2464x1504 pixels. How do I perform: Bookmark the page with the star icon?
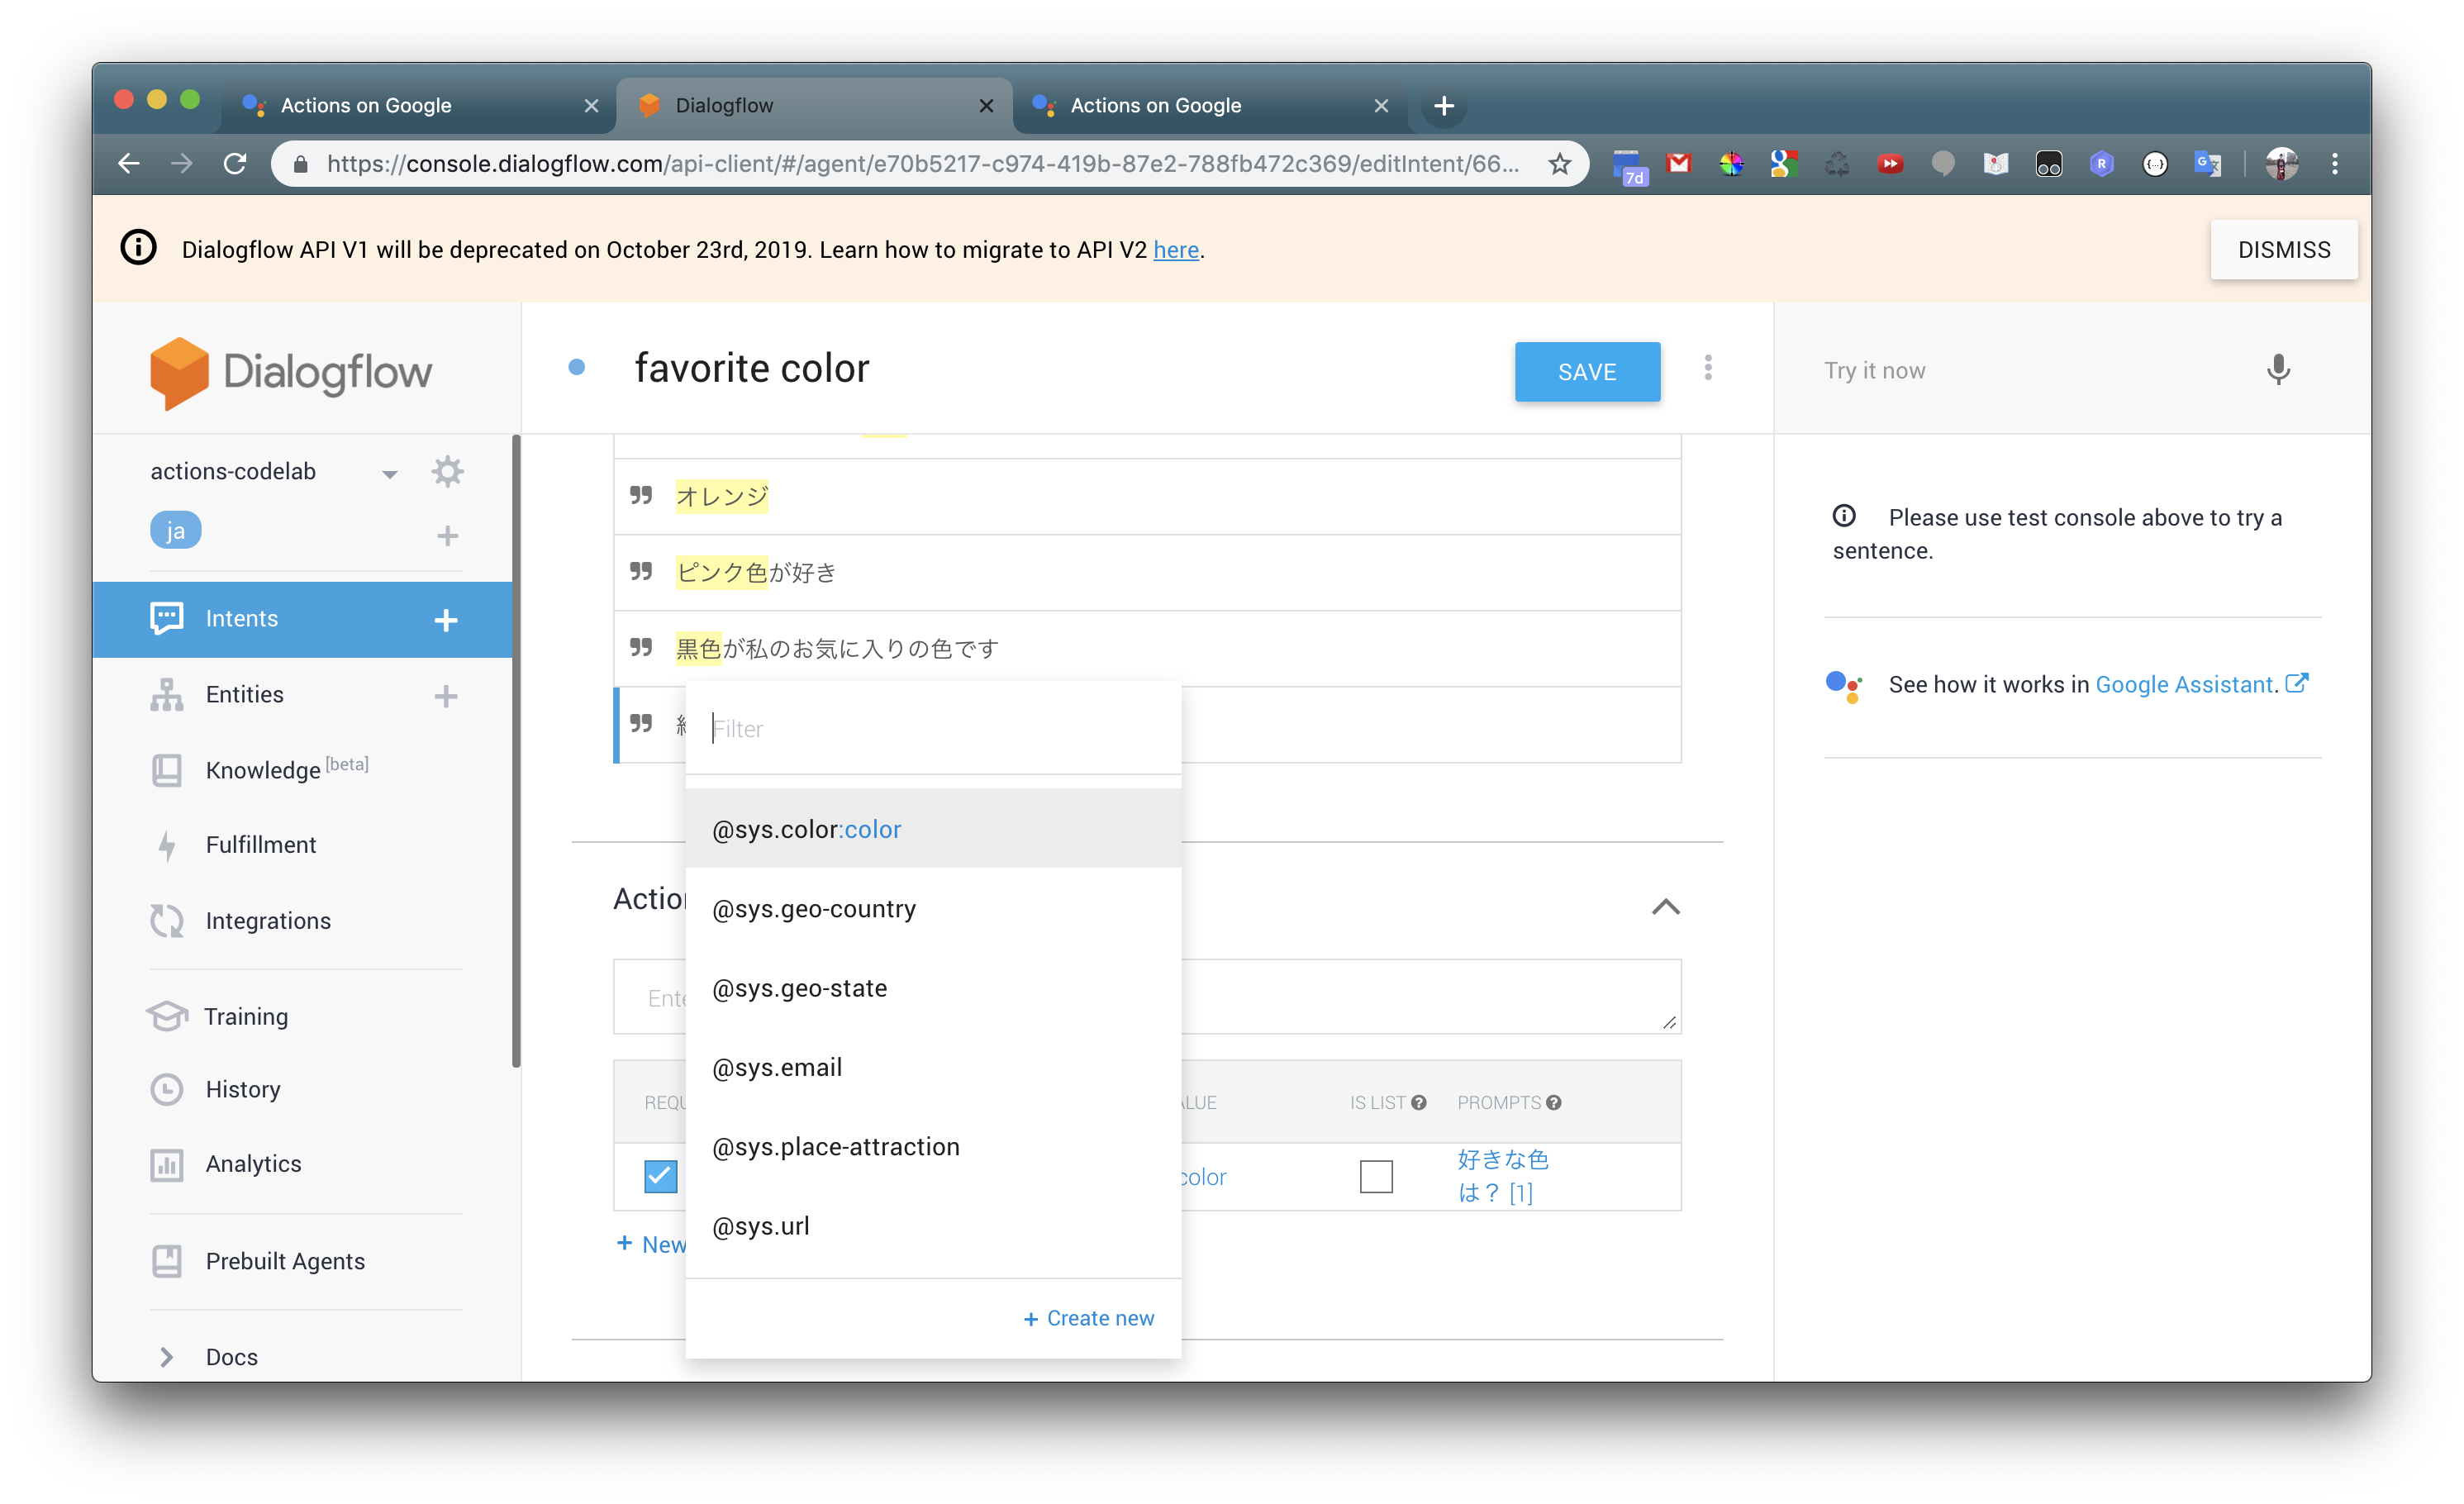click(1559, 164)
